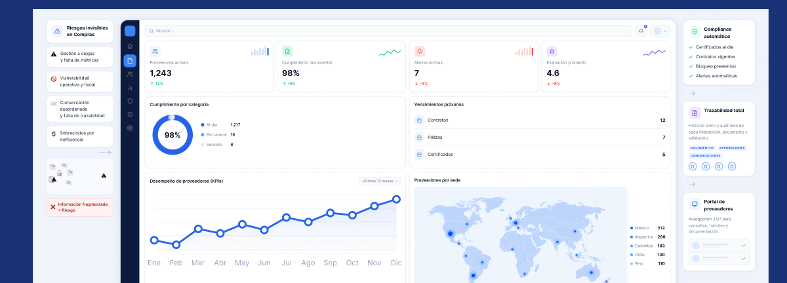Click the settings gear in the sidebar
Image resolution: width=787 pixels, height=283 pixels.
[130, 128]
